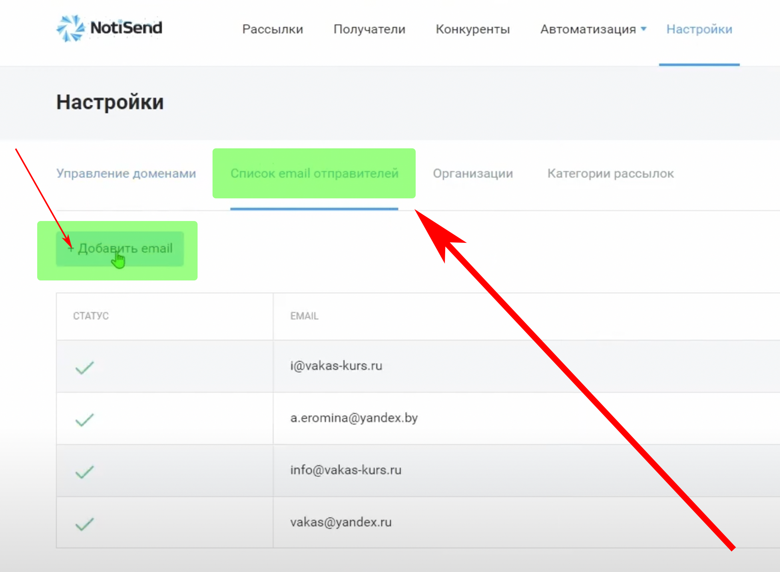Switch to the Организации tab
Image resolution: width=780 pixels, height=572 pixels.
pos(473,173)
